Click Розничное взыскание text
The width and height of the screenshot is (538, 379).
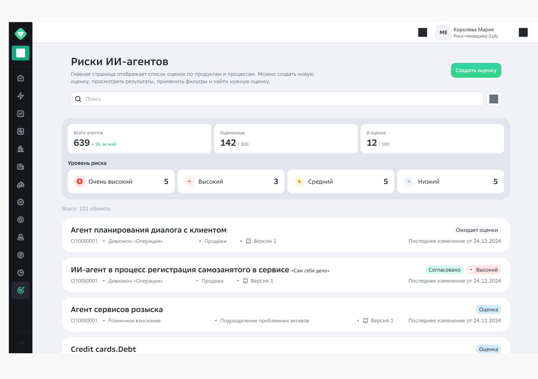134,320
